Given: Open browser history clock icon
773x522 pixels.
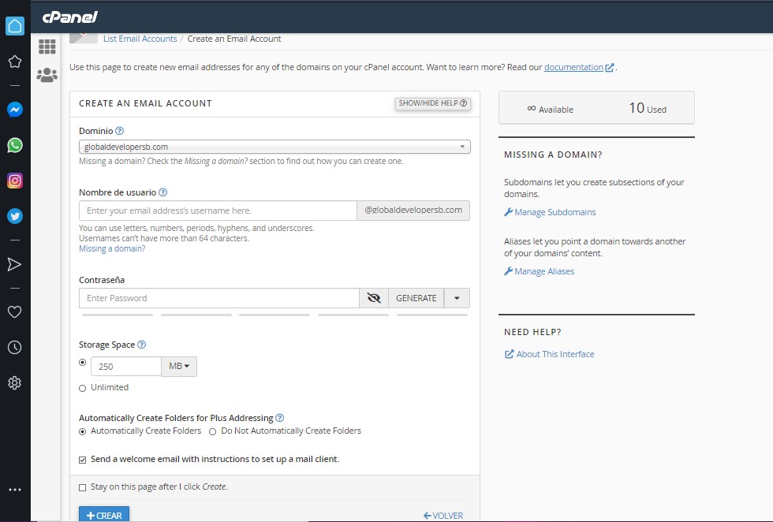Looking at the screenshot, I should tap(14, 348).
